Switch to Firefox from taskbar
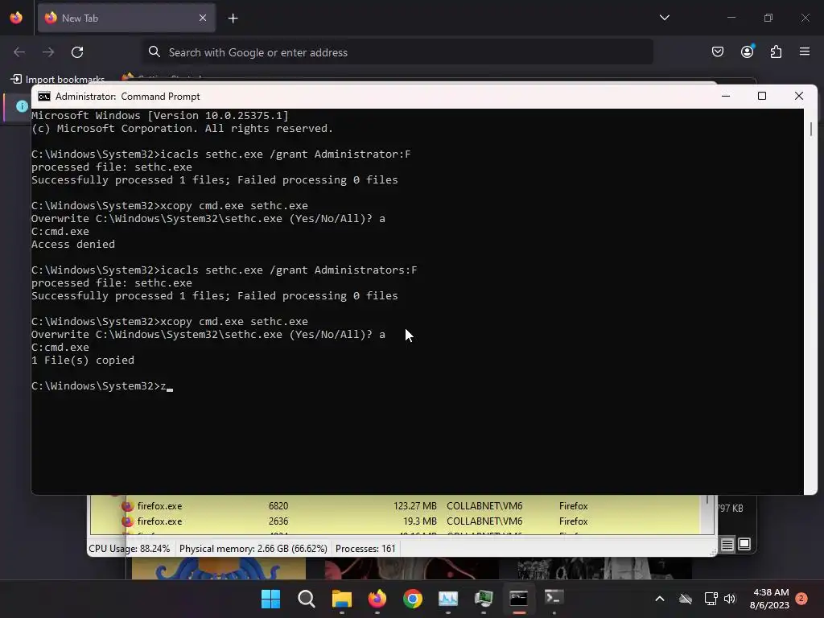 point(377,599)
